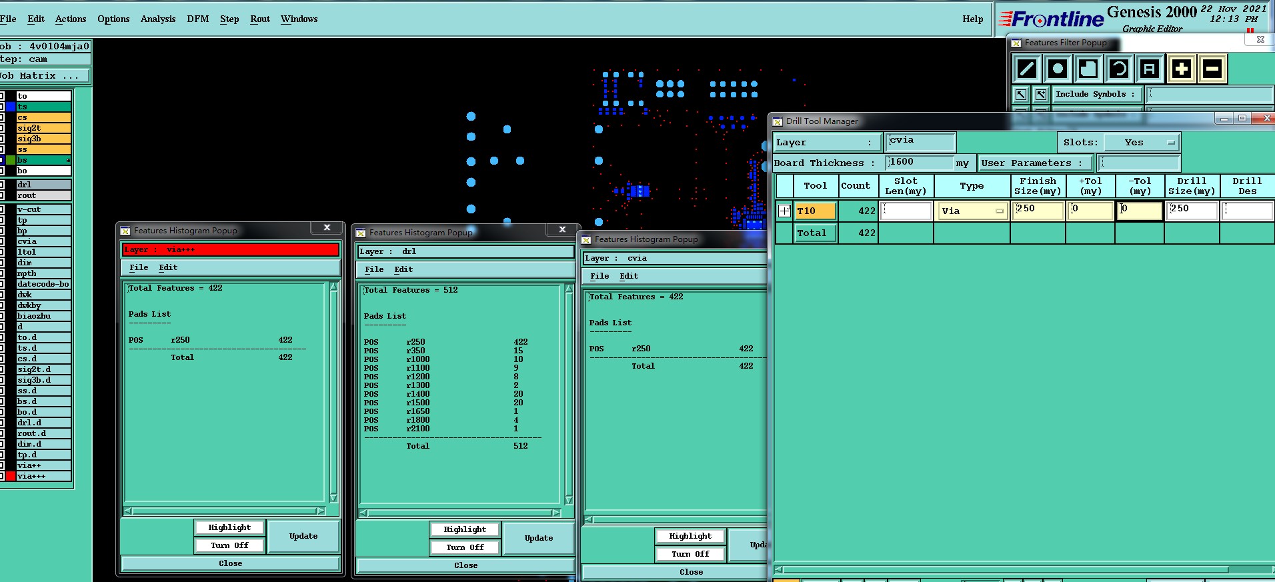Toggle the checkbox for layer sig2t

(x=2, y=128)
